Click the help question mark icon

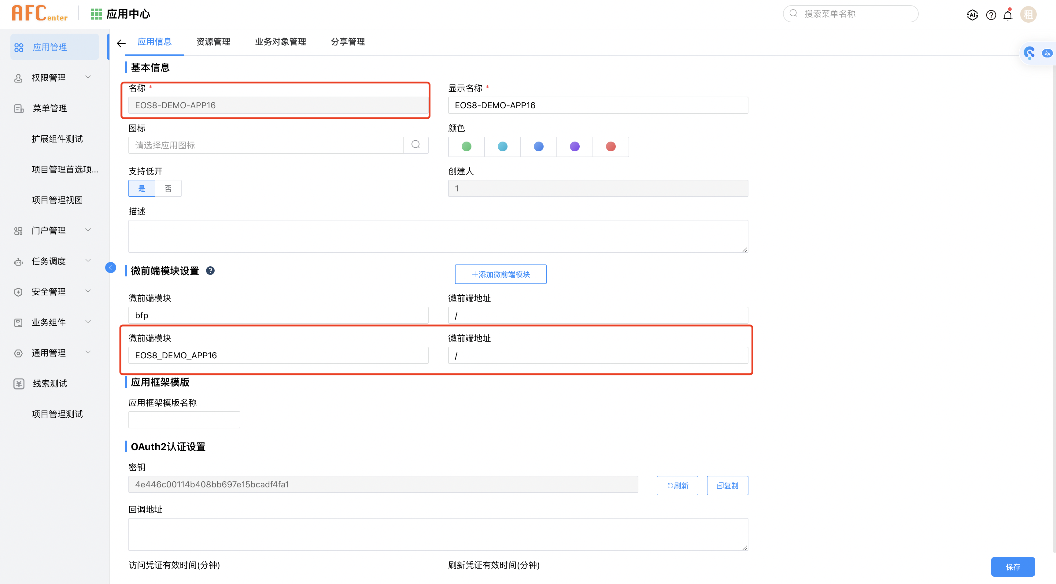click(x=991, y=15)
